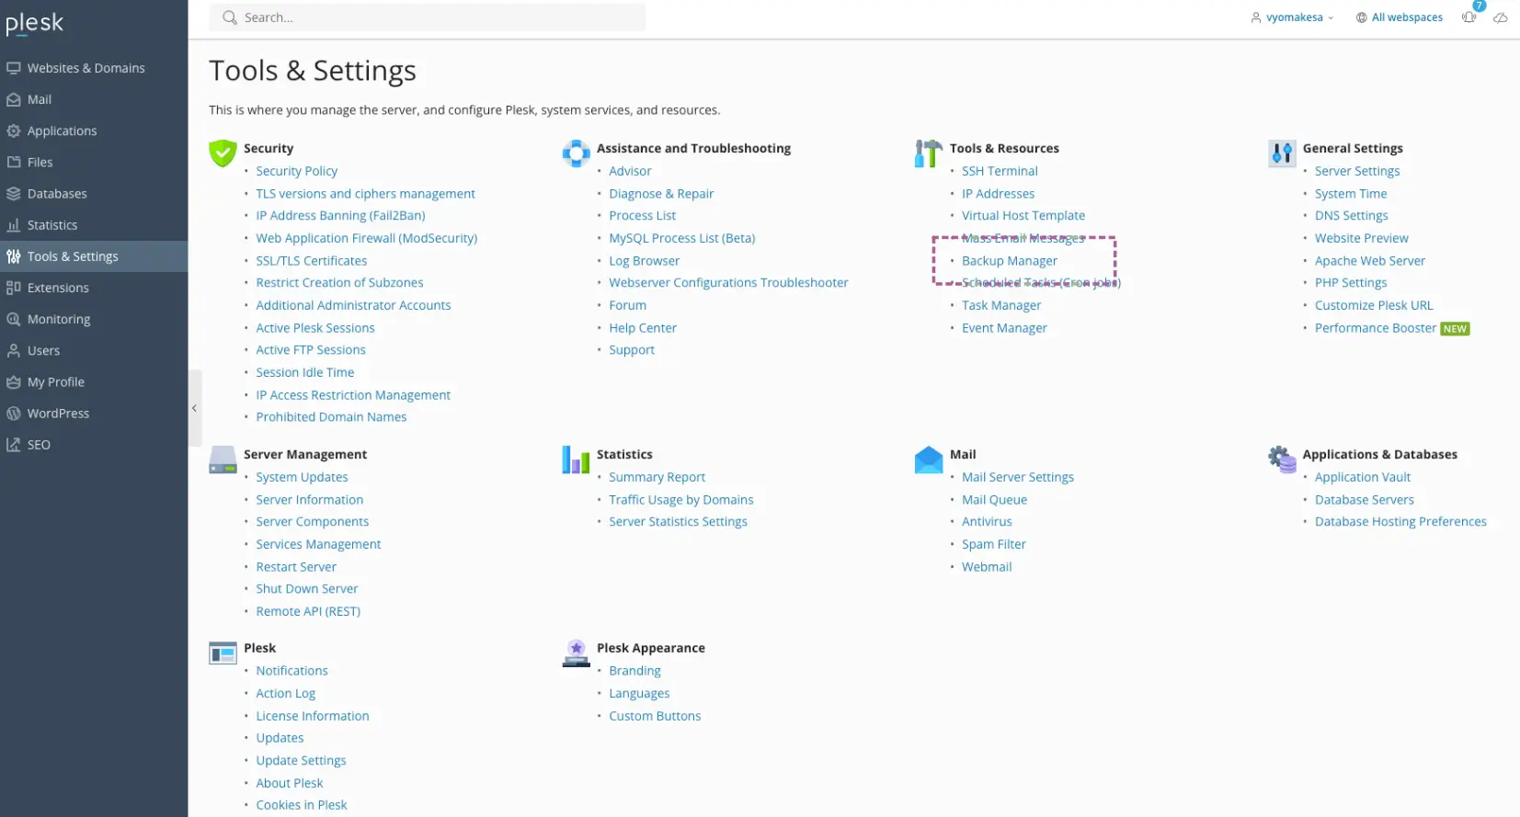
Task: Open the Summary Report link
Action: 657,477
